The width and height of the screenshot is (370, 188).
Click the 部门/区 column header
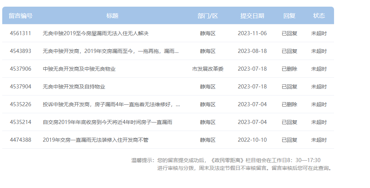[x=208, y=16]
